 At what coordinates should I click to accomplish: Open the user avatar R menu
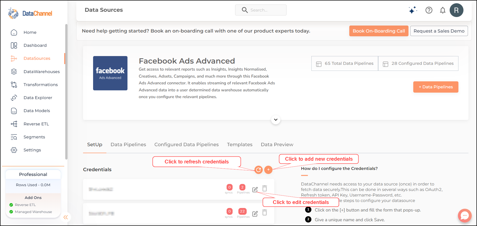[x=456, y=10]
